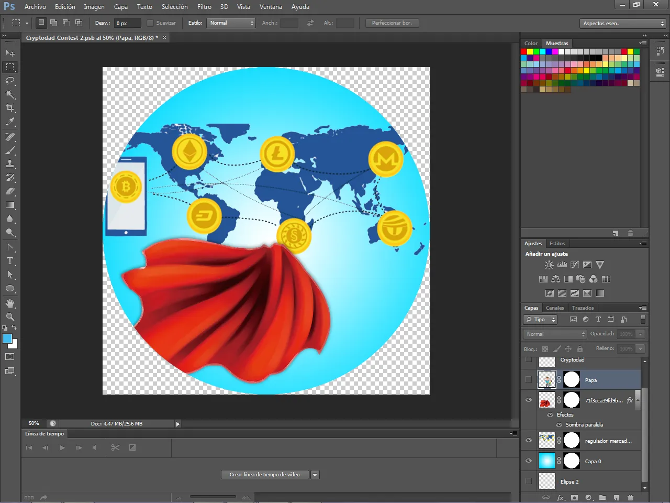
Task: Click the create new layer icon
Action: [x=616, y=497]
